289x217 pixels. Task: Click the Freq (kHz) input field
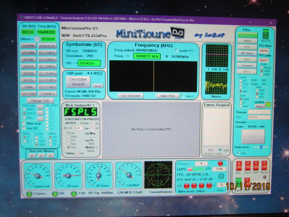click(47, 32)
